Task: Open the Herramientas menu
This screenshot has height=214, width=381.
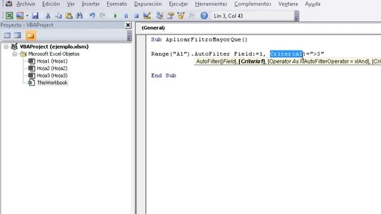Action: point(211,4)
